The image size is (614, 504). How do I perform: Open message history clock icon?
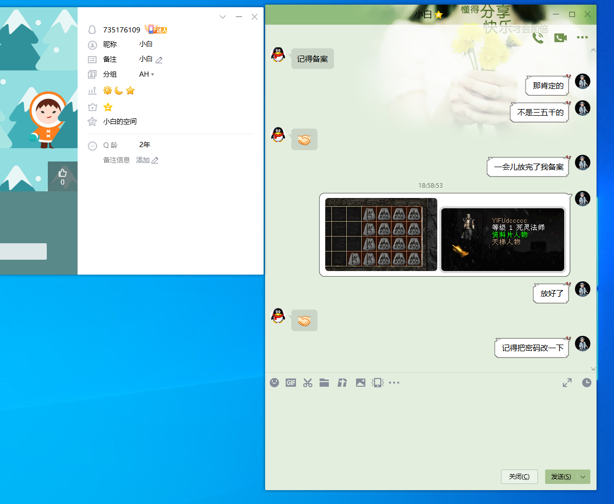pos(586,383)
